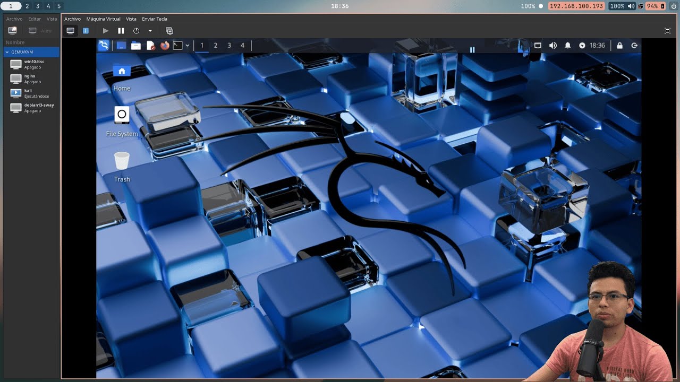This screenshot has width=680, height=382.
Task: Switch to host workspace 1
Action: point(11,6)
